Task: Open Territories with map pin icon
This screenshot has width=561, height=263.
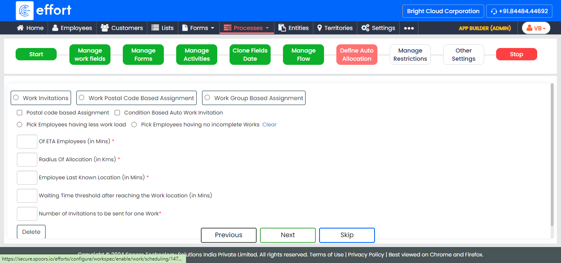Action: 320,28
